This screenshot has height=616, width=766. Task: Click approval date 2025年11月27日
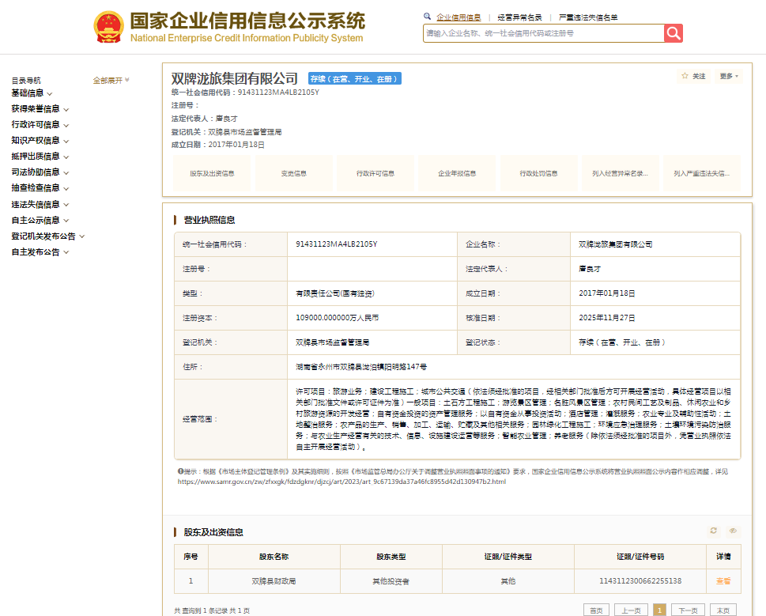607,318
